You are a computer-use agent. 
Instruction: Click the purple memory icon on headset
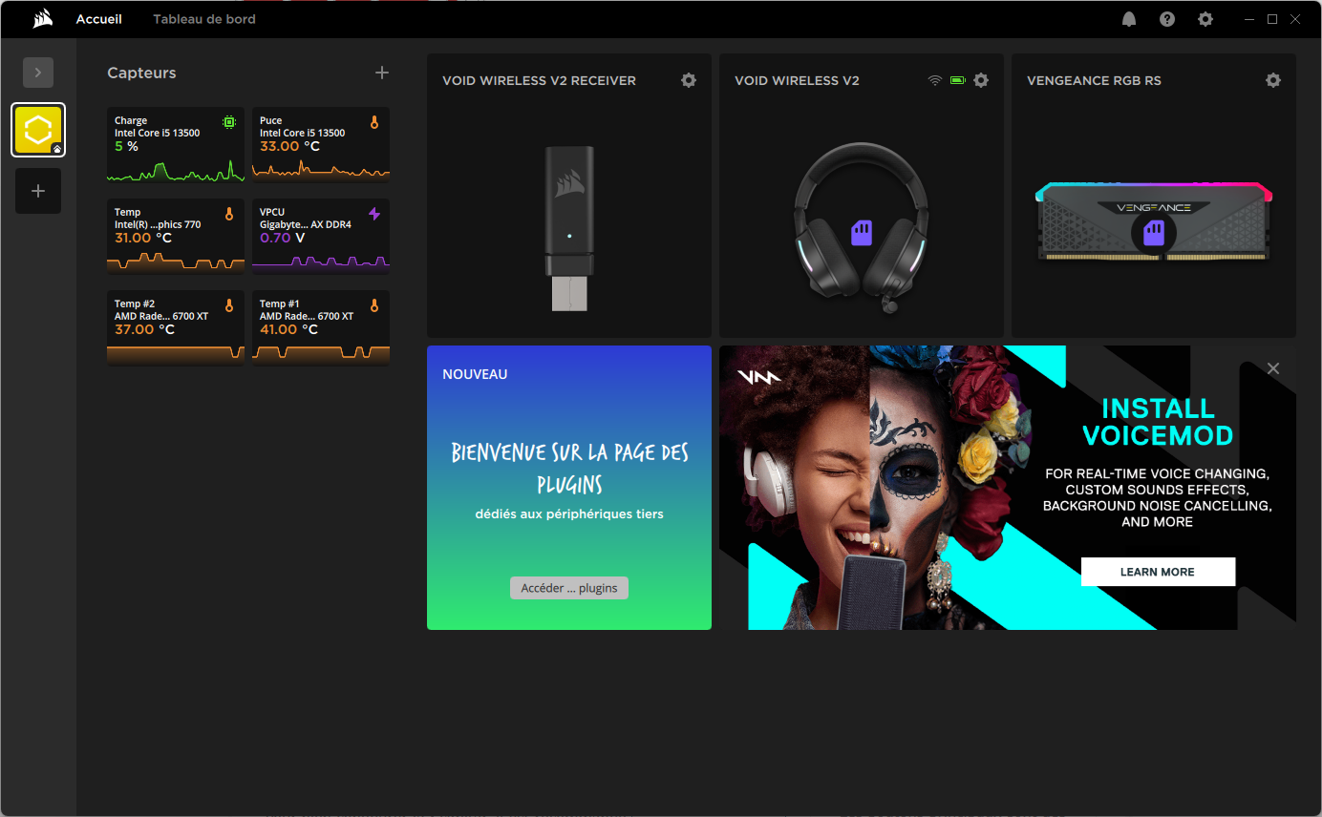pos(862,233)
